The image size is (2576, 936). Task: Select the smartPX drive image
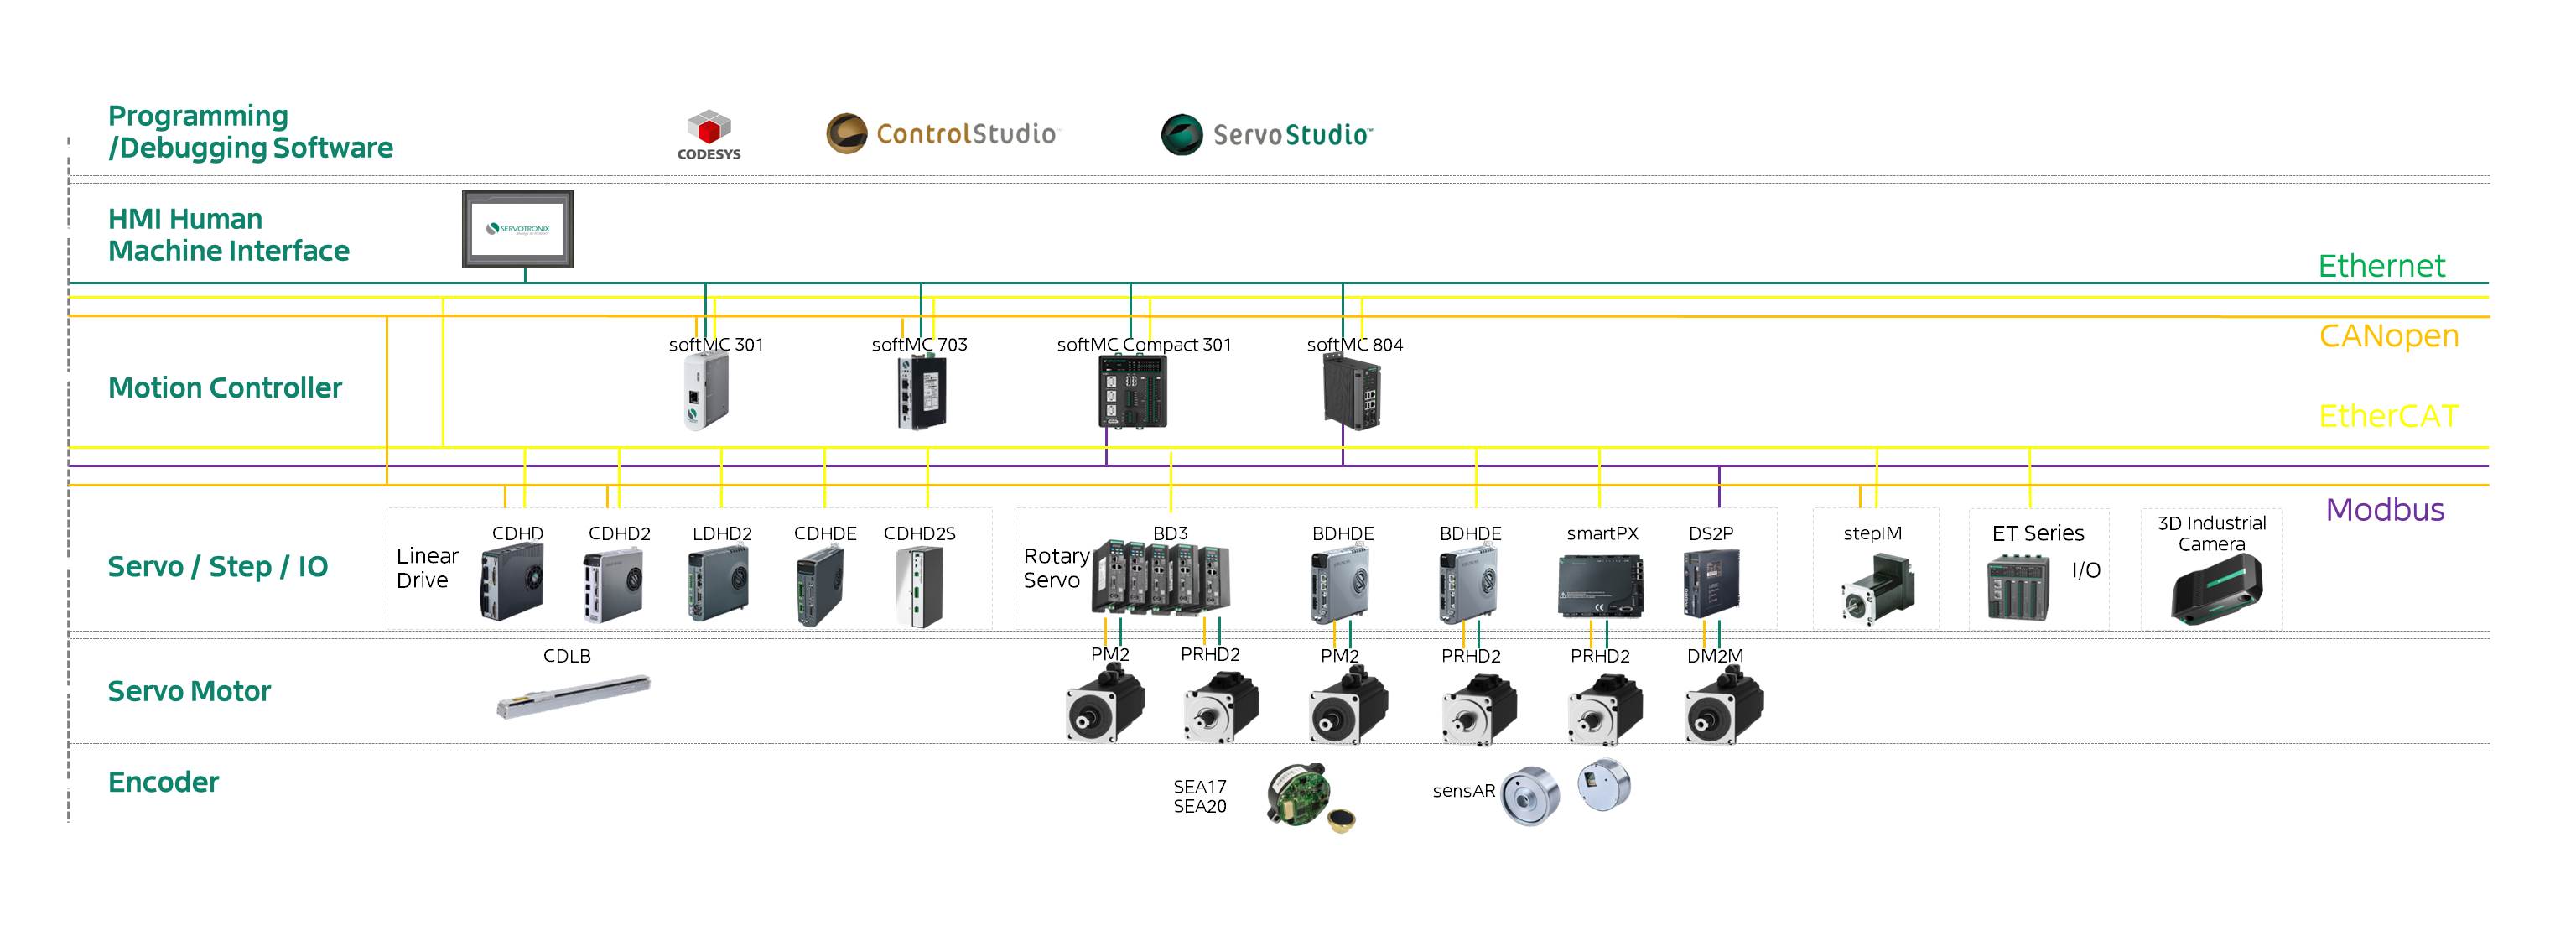[x=1601, y=585]
